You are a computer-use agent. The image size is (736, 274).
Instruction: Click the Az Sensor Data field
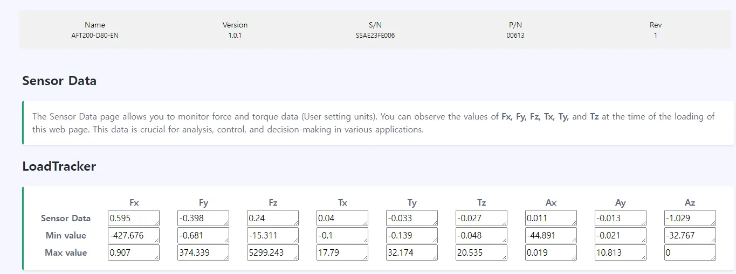tap(690, 218)
